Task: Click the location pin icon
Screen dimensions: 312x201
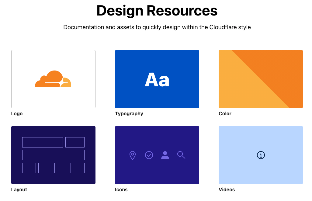Action: (133, 155)
